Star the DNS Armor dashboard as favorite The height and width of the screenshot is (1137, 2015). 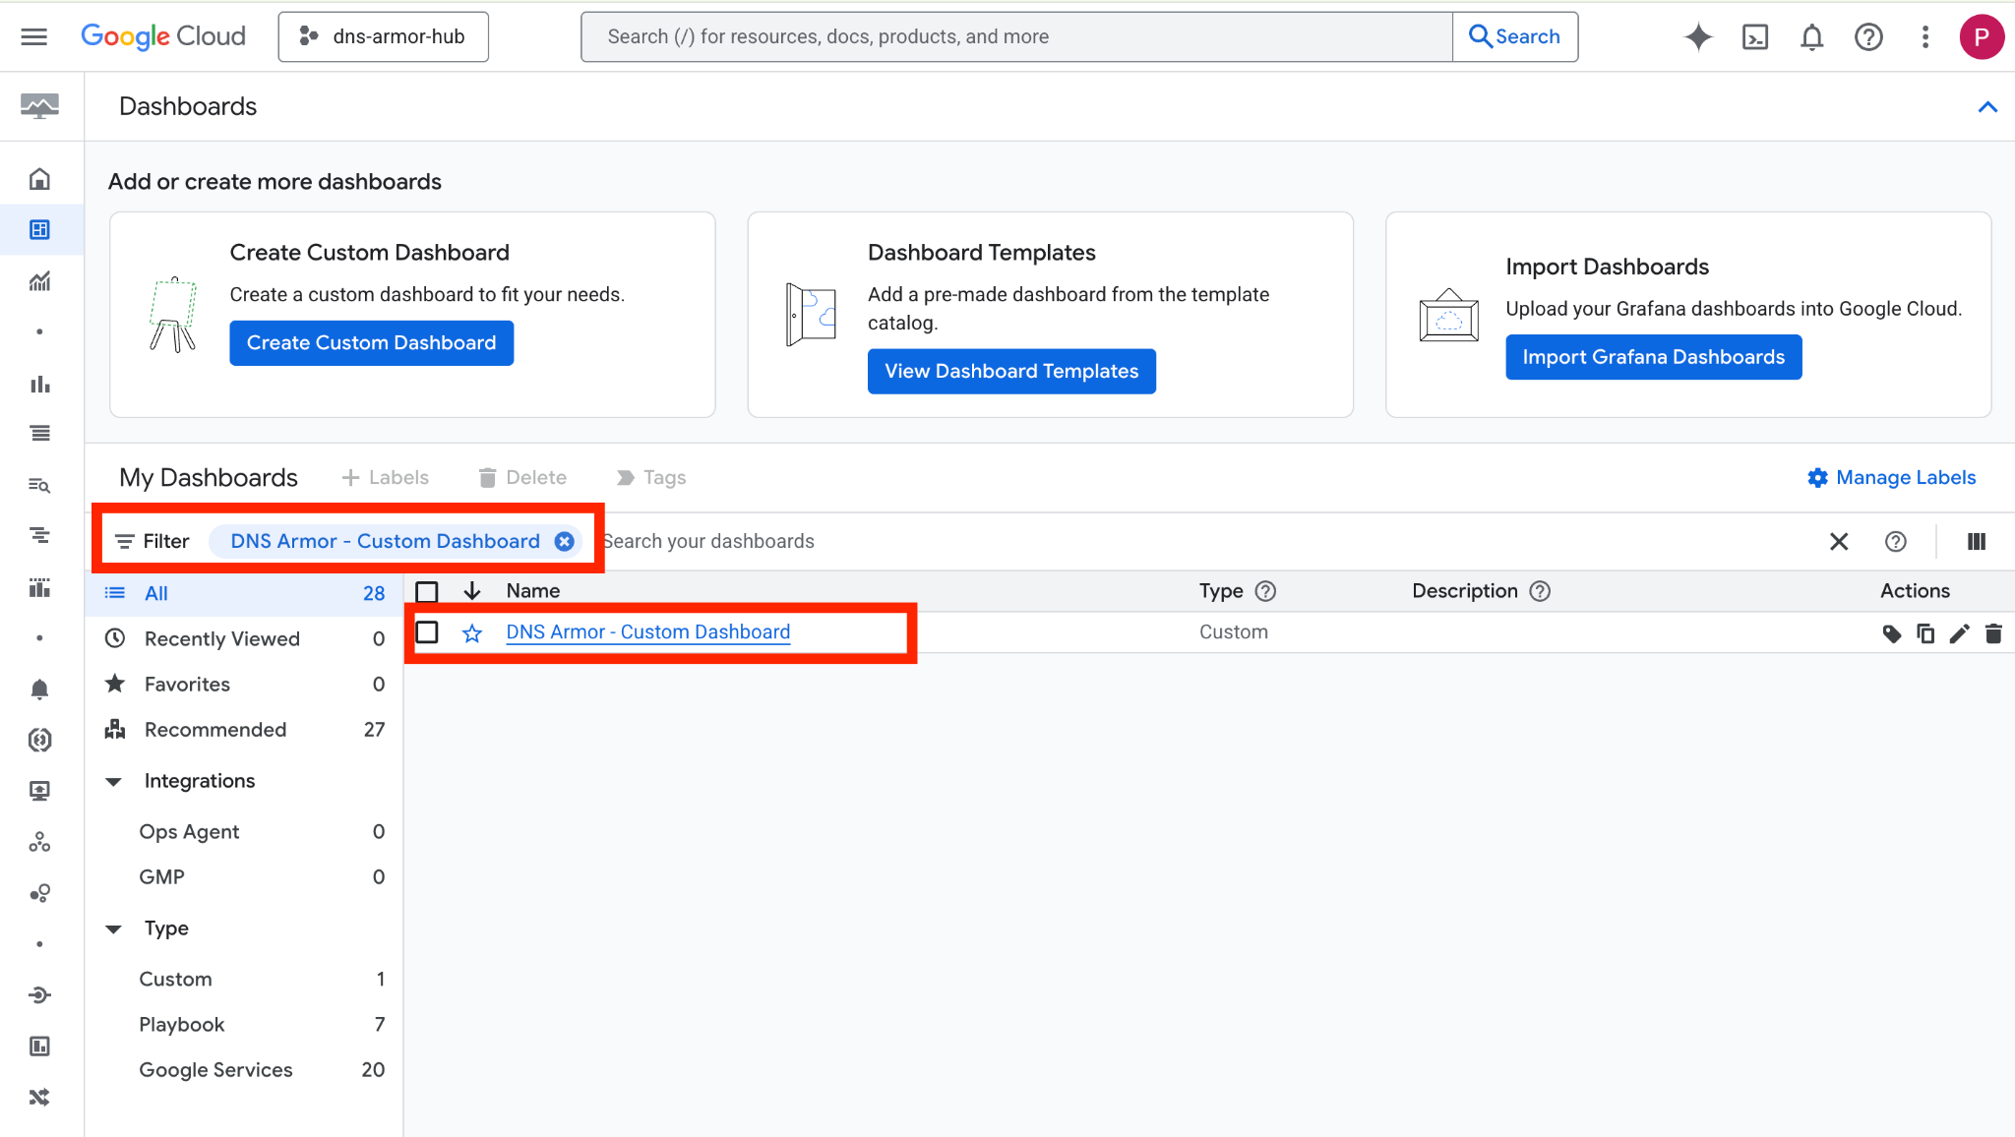pyautogui.click(x=472, y=632)
